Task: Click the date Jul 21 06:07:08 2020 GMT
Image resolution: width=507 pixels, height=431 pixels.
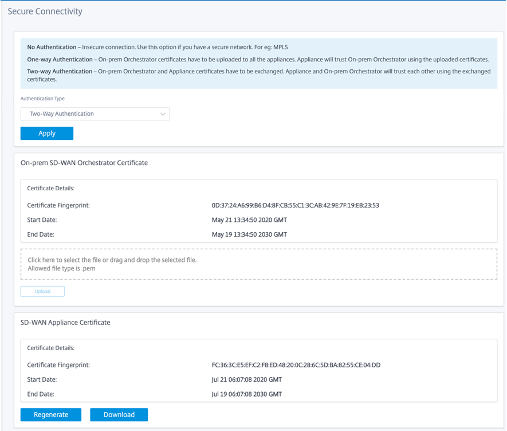Action: (247, 379)
